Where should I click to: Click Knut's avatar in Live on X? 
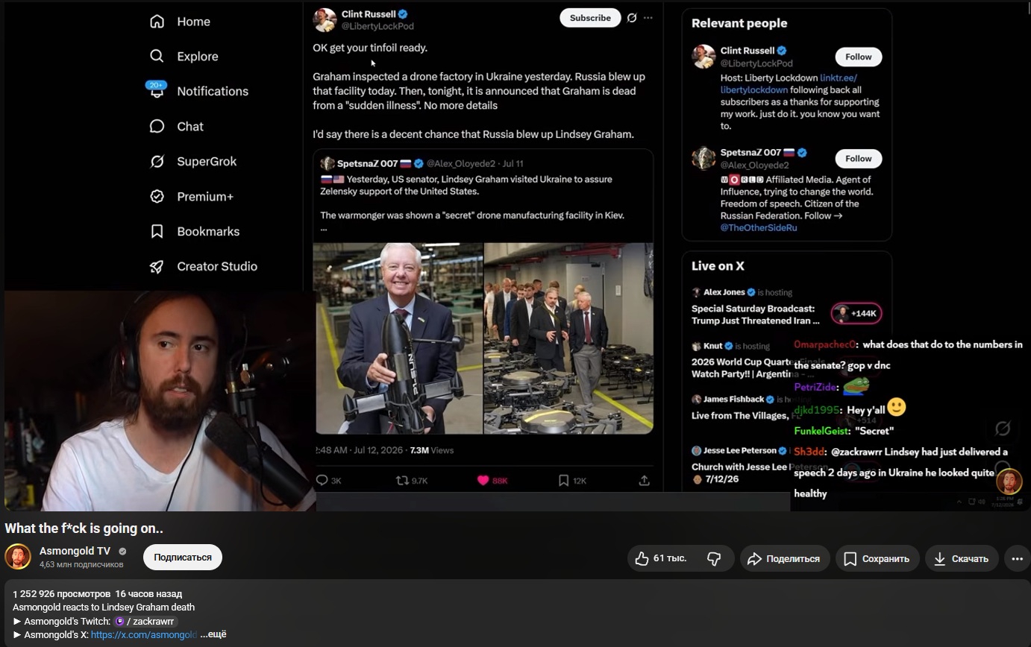696,346
